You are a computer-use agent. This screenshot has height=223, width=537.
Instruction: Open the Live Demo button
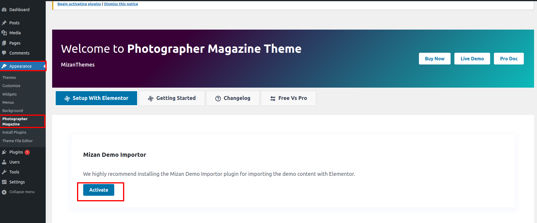472,59
